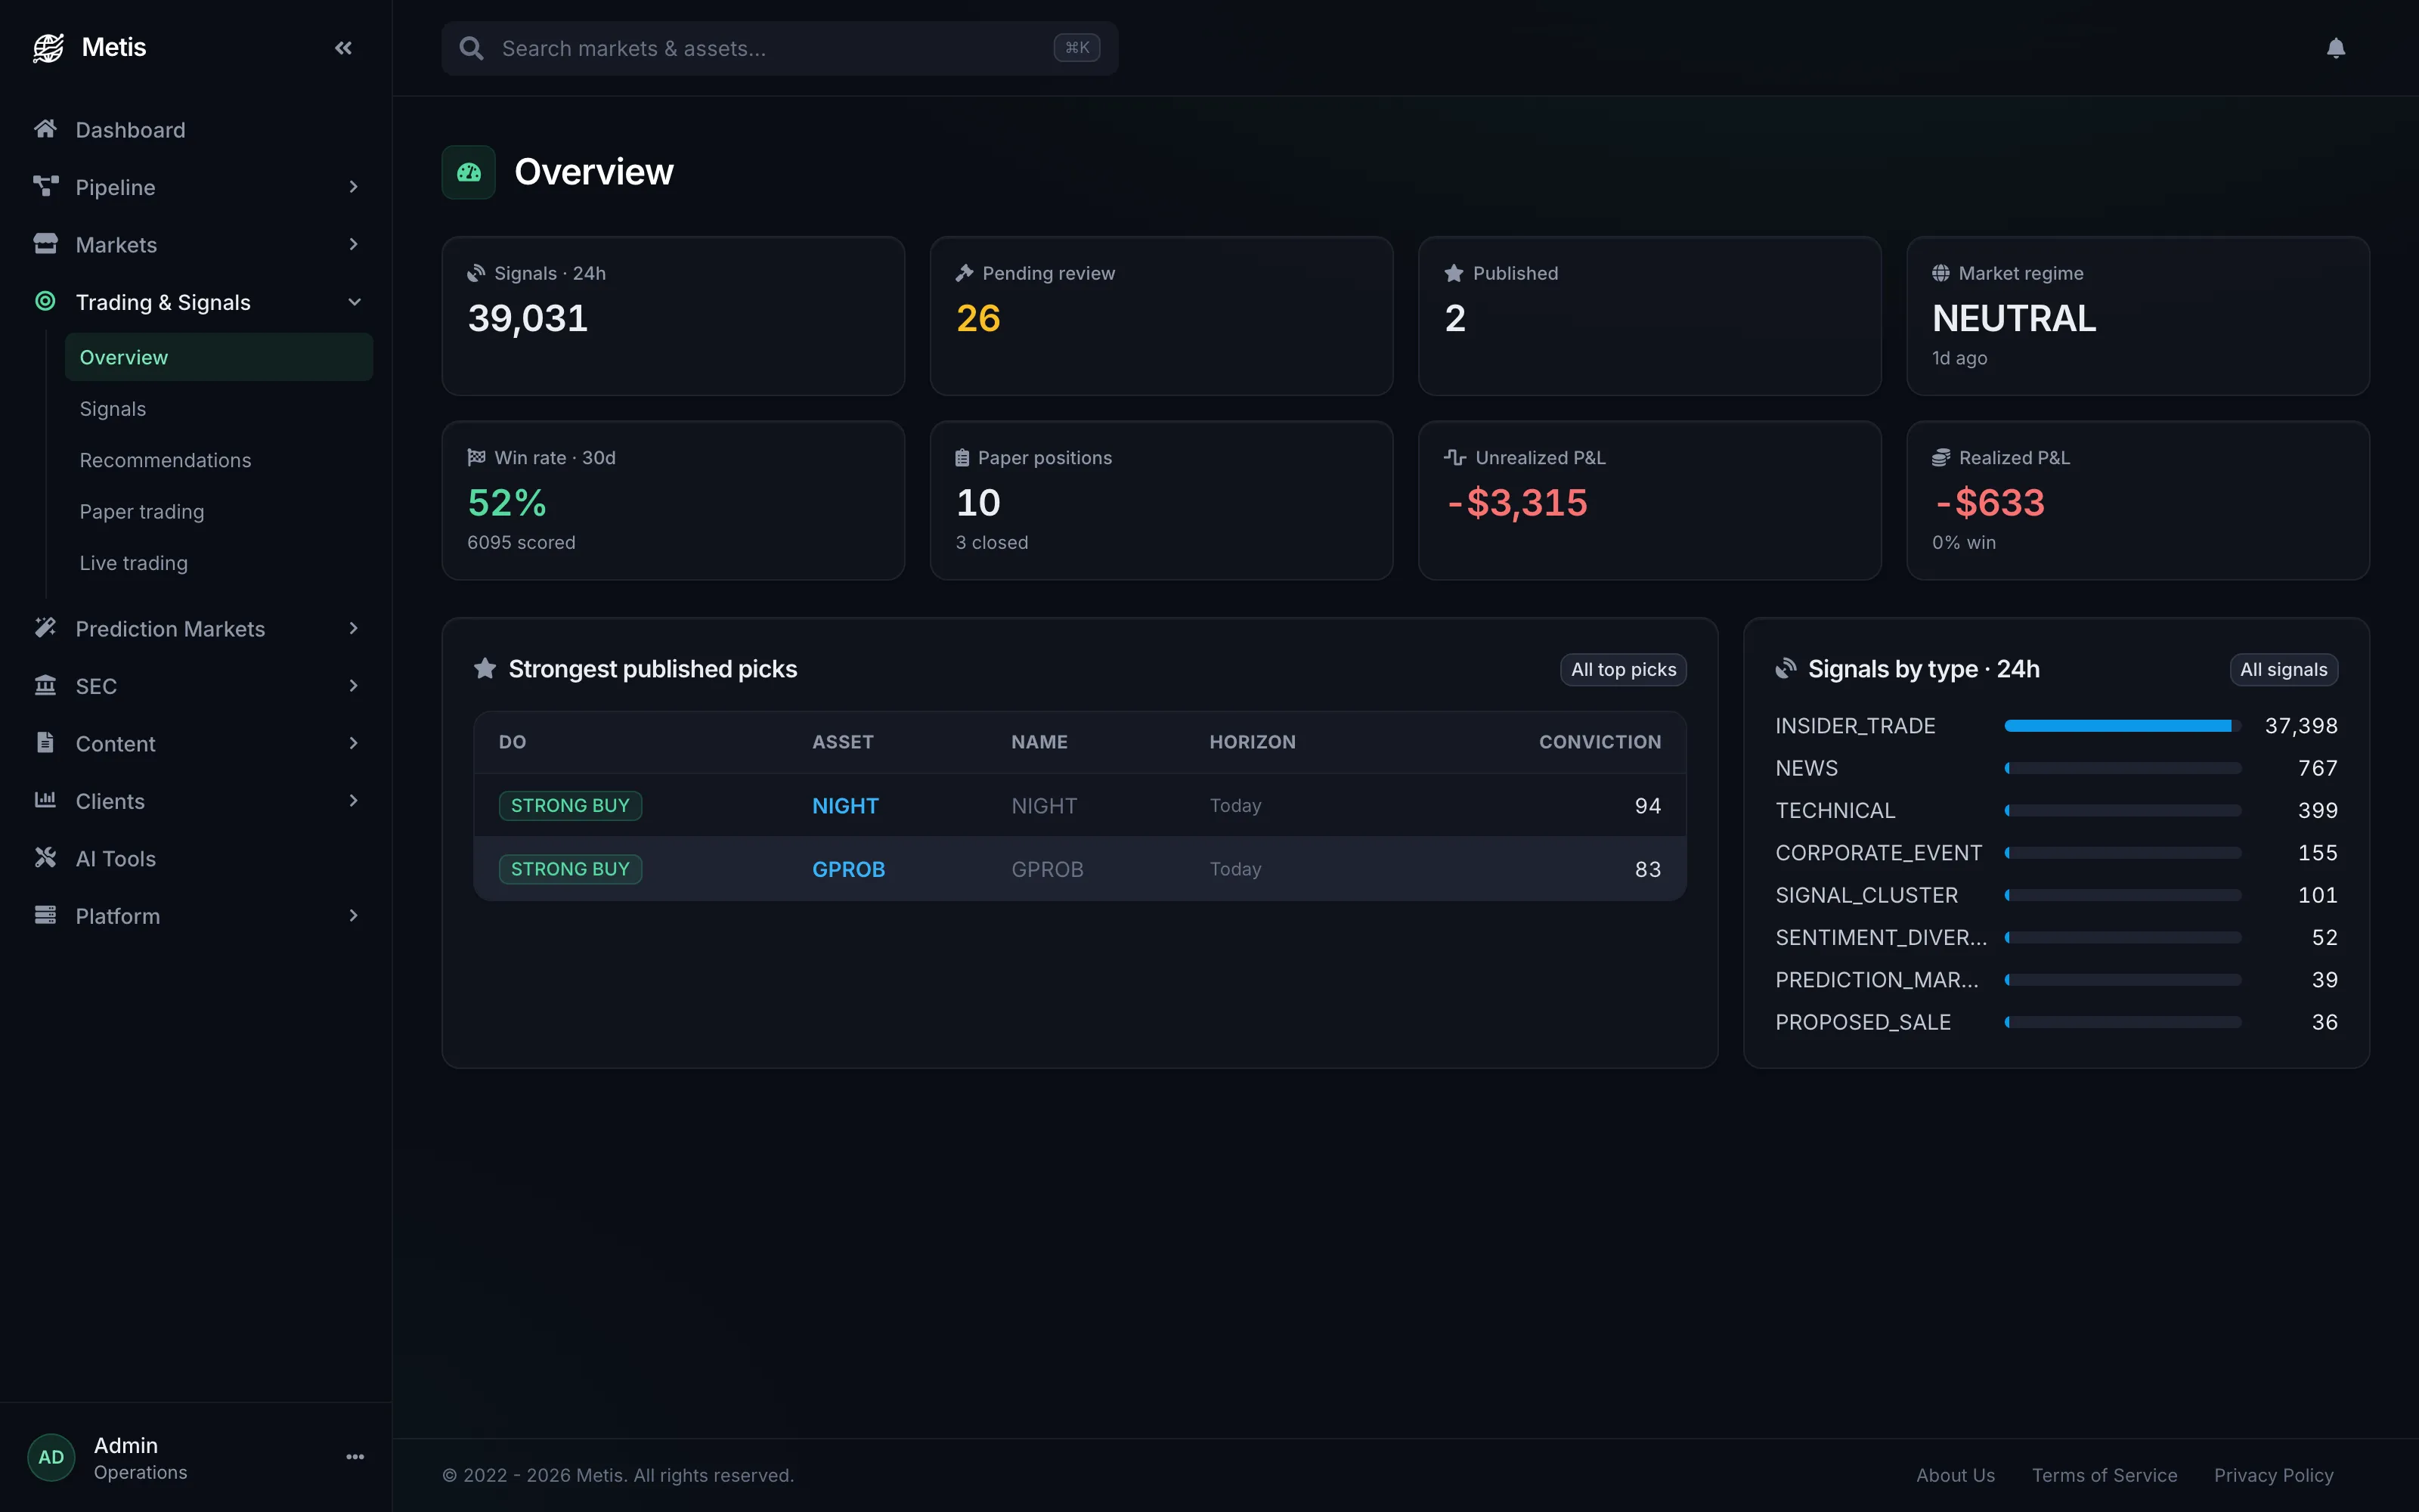Click the Metis logo icon

point(48,47)
